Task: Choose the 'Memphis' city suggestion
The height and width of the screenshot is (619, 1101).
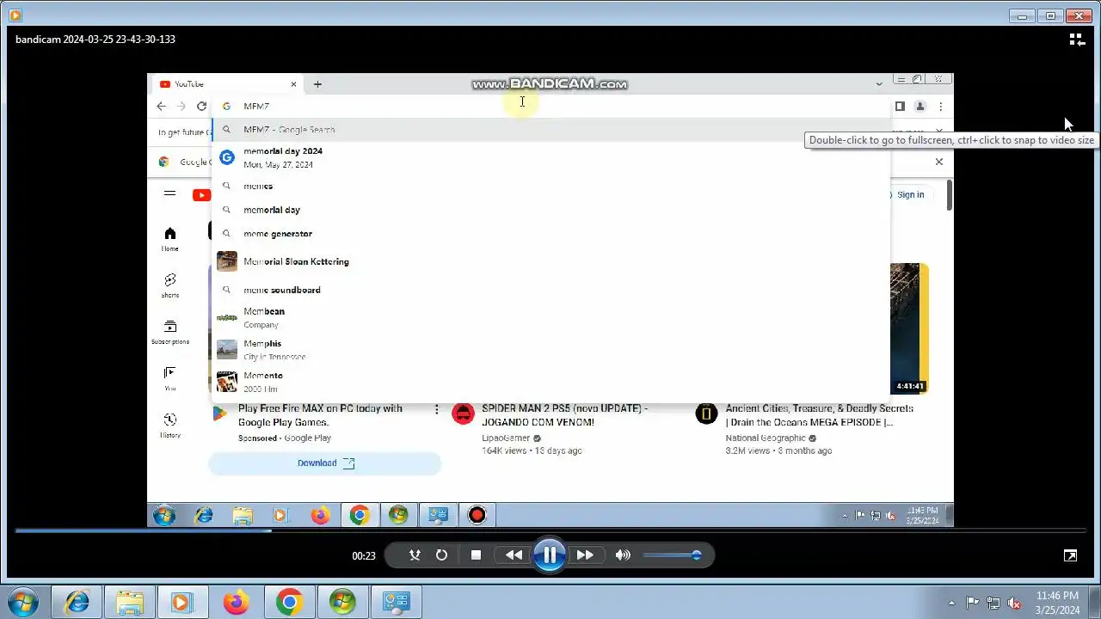Action: click(x=550, y=350)
